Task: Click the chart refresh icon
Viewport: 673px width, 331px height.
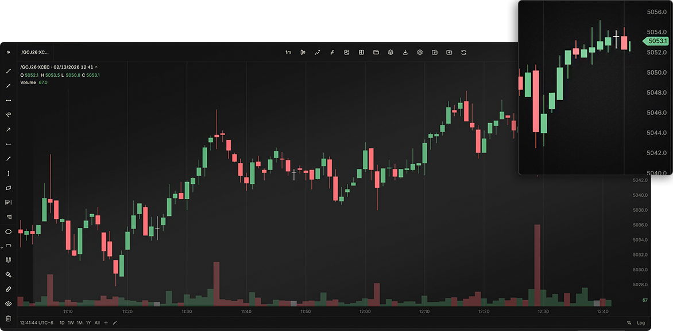Action: coord(463,52)
